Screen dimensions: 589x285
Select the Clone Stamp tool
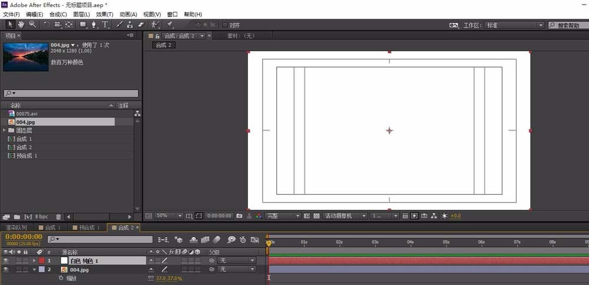pyautogui.click(x=130, y=25)
